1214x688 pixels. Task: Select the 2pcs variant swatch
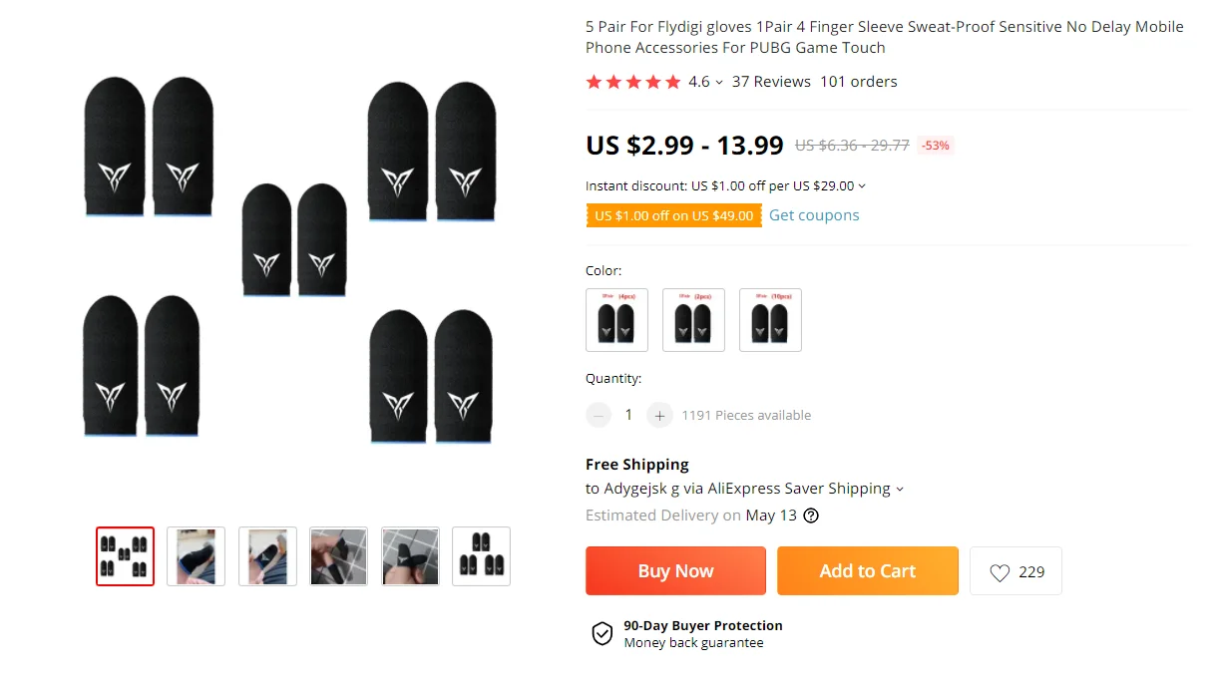693,320
